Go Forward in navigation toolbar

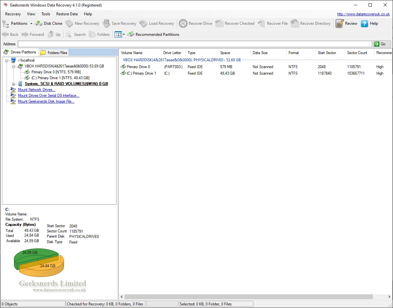[x=33, y=35]
